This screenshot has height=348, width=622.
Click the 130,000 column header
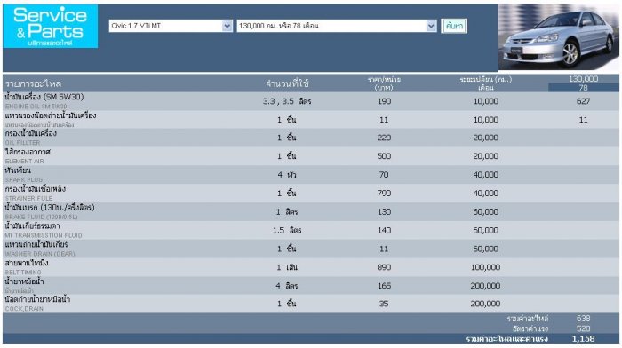583,79
